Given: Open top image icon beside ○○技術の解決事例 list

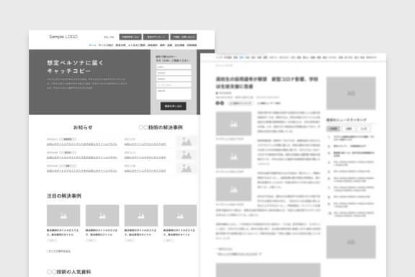Looking at the screenshot, I should 187,142.
